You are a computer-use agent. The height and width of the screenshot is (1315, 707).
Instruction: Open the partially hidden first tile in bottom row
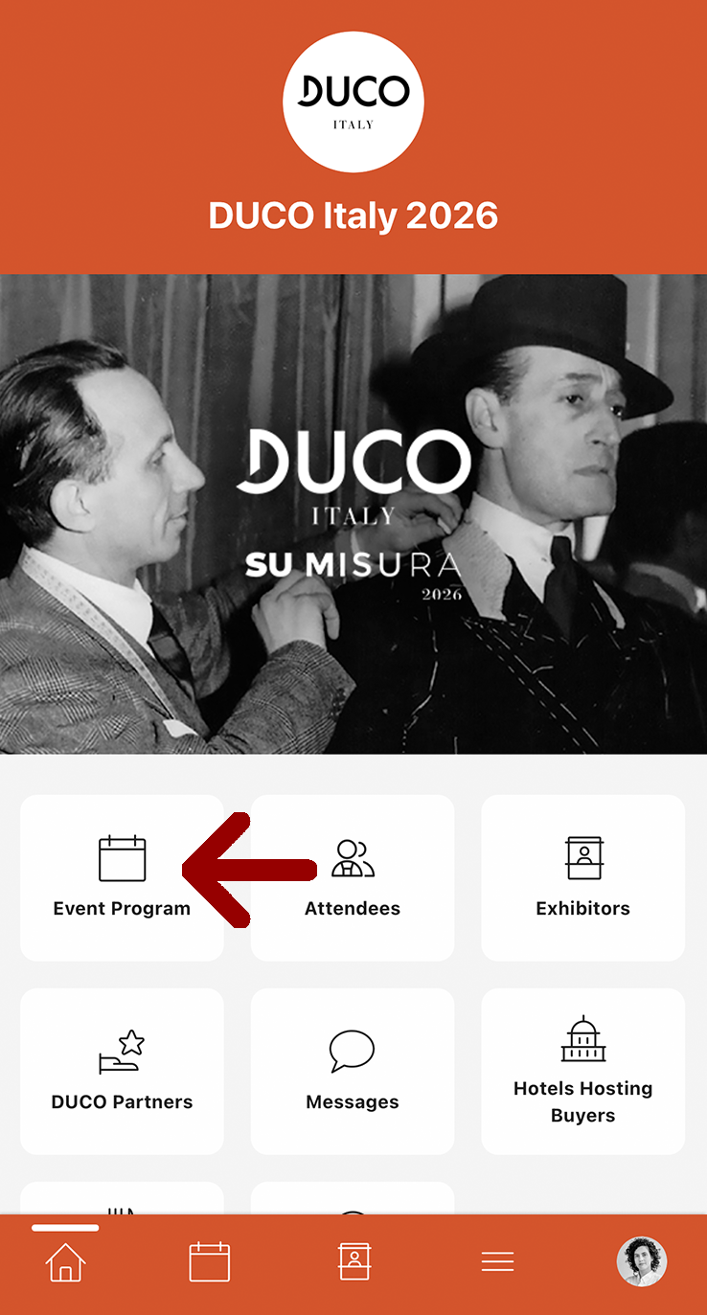[x=122, y=1198]
